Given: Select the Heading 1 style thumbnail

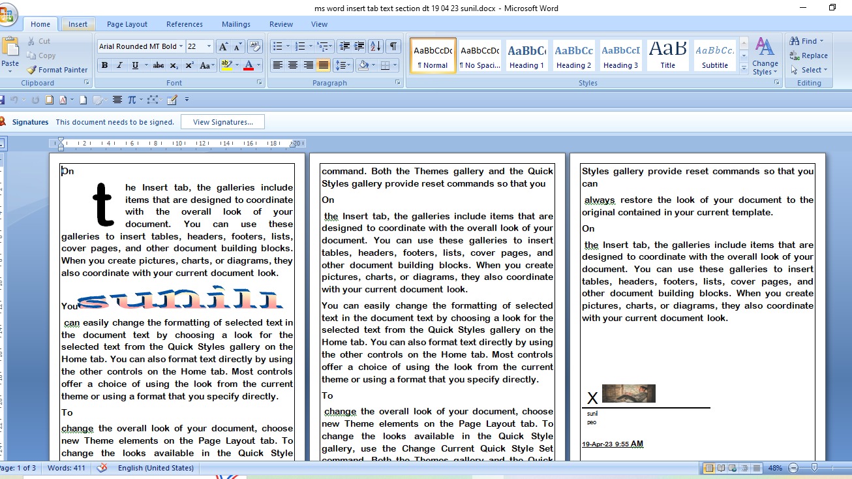Looking at the screenshot, I should tap(526, 55).
